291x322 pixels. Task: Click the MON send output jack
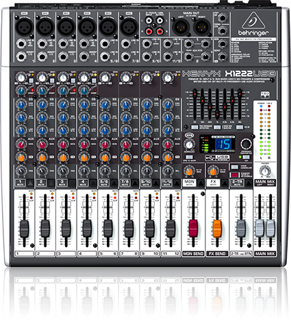(223, 43)
